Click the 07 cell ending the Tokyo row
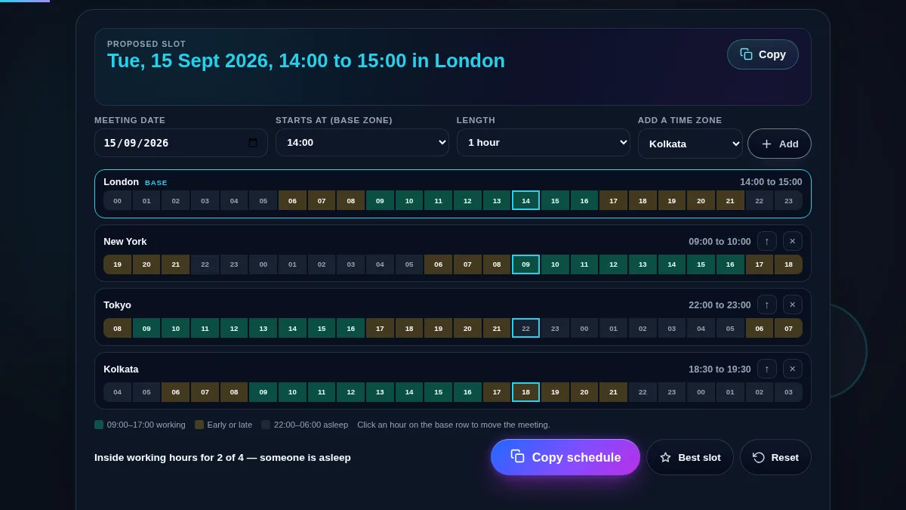Screen dimensions: 906x510 789,328
